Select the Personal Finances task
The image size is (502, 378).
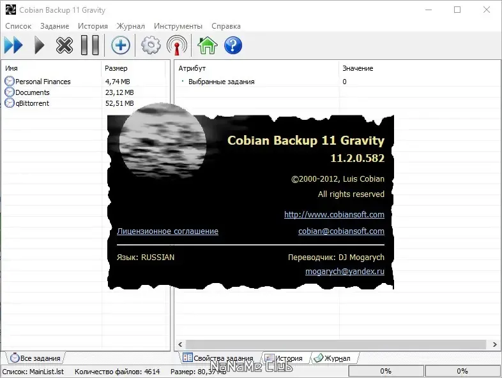point(43,82)
